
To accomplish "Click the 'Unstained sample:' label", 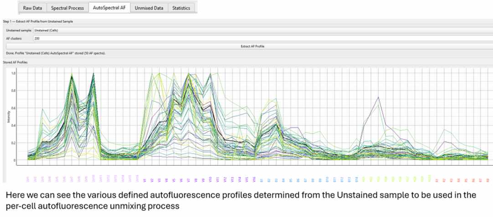I will point(19,30).
